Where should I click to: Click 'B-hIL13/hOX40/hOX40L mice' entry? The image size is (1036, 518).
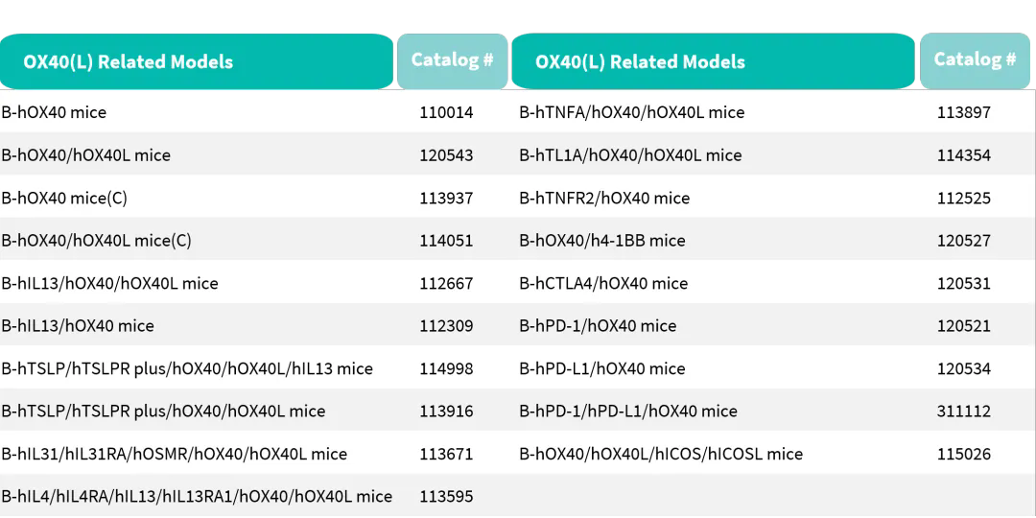(x=110, y=284)
